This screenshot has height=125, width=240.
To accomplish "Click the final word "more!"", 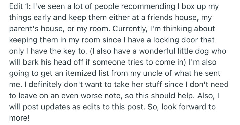I will point(19,118).
